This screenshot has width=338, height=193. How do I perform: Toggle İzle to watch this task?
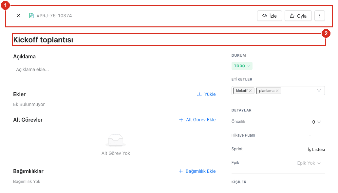pos(270,16)
